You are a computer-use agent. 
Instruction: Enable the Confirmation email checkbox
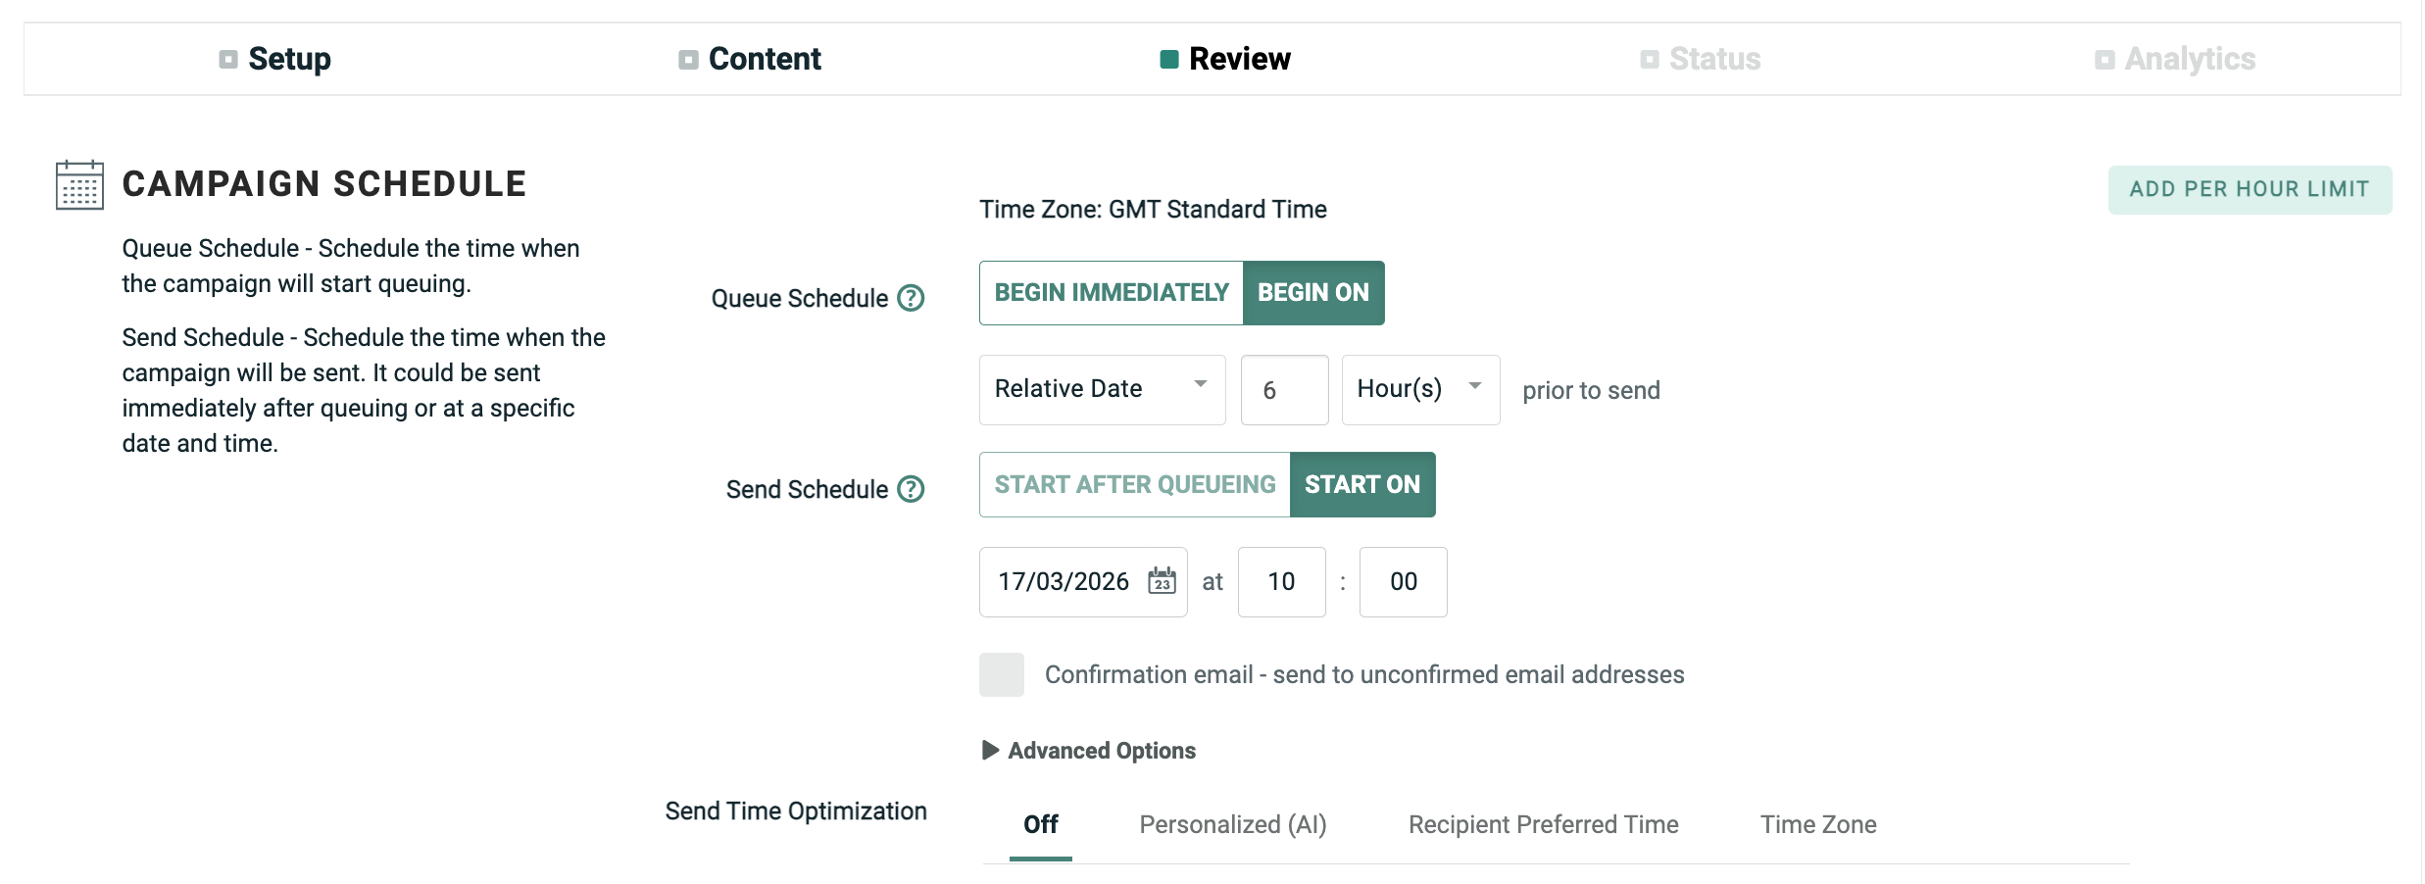(1001, 674)
